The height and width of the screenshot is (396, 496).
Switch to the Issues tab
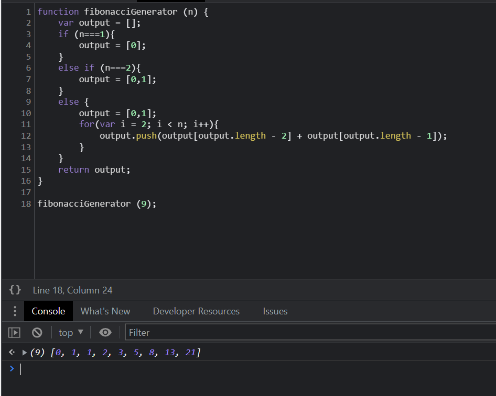(275, 311)
